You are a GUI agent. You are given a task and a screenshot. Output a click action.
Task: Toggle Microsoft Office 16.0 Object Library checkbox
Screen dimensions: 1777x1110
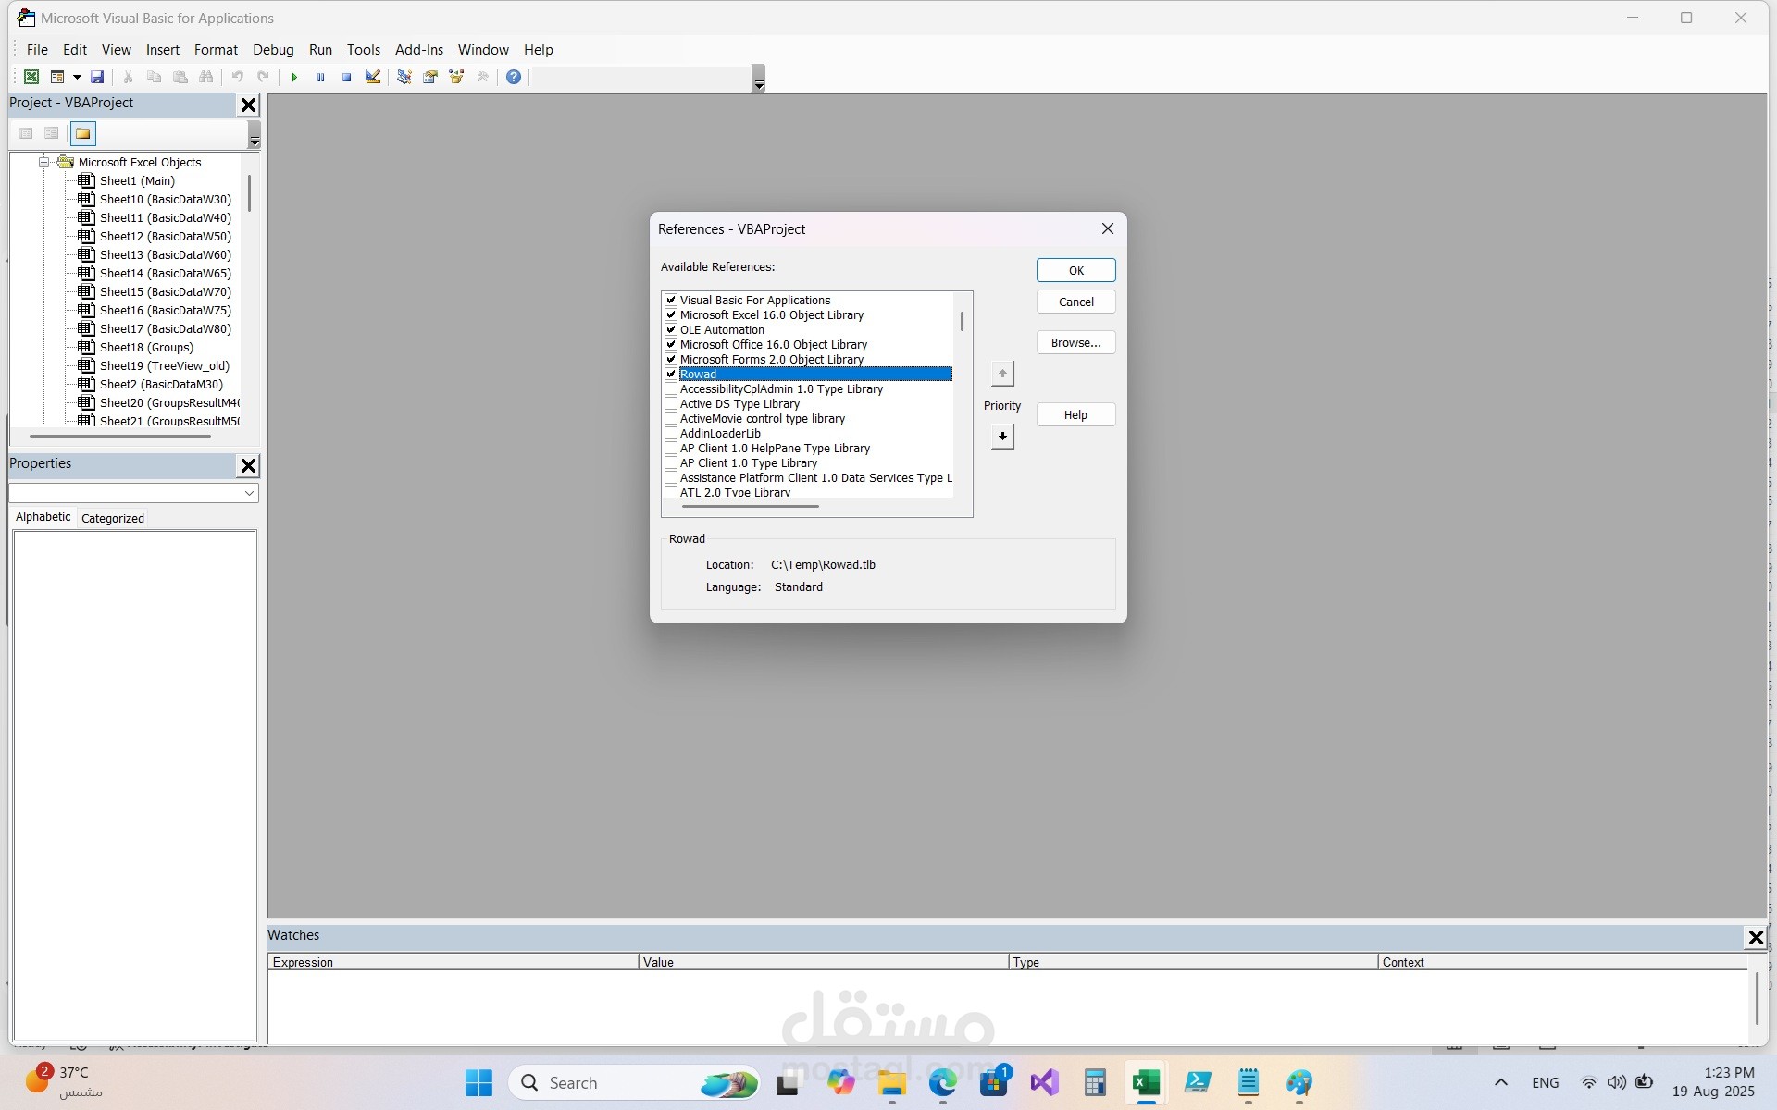(671, 344)
